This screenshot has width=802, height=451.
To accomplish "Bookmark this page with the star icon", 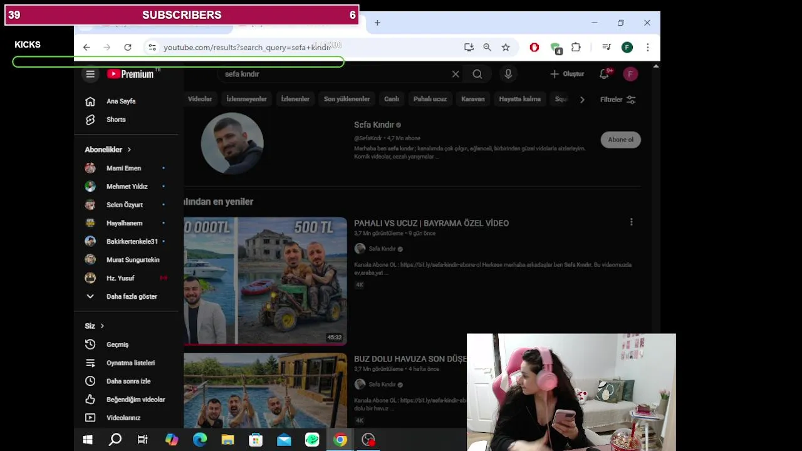I will [506, 48].
